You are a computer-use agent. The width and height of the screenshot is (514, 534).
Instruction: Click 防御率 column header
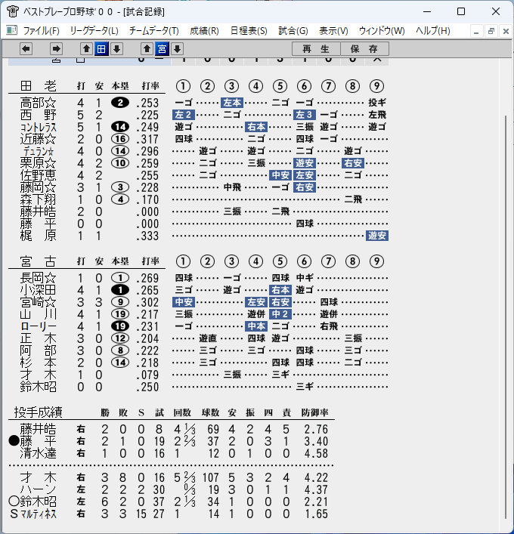314,412
